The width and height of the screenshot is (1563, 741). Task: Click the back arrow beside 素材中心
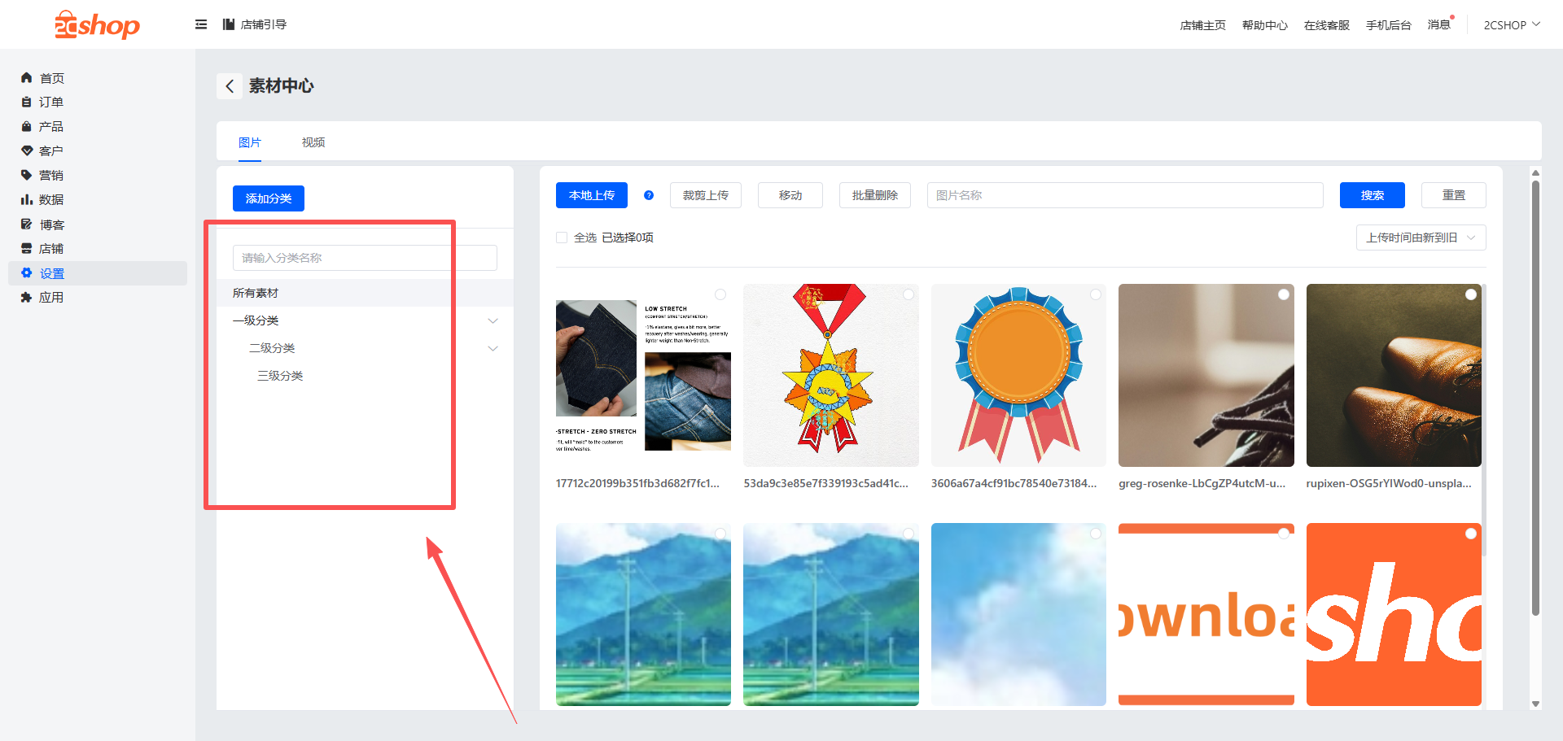tap(230, 86)
